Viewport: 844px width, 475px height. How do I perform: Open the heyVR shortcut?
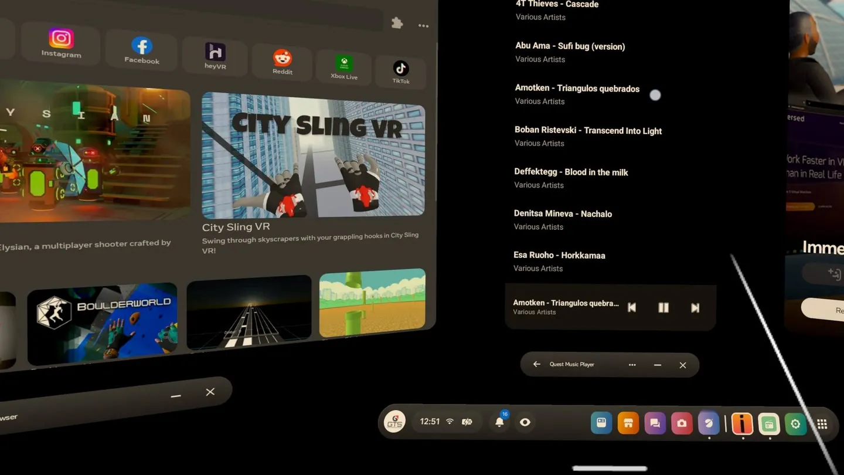tap(215, 56)
